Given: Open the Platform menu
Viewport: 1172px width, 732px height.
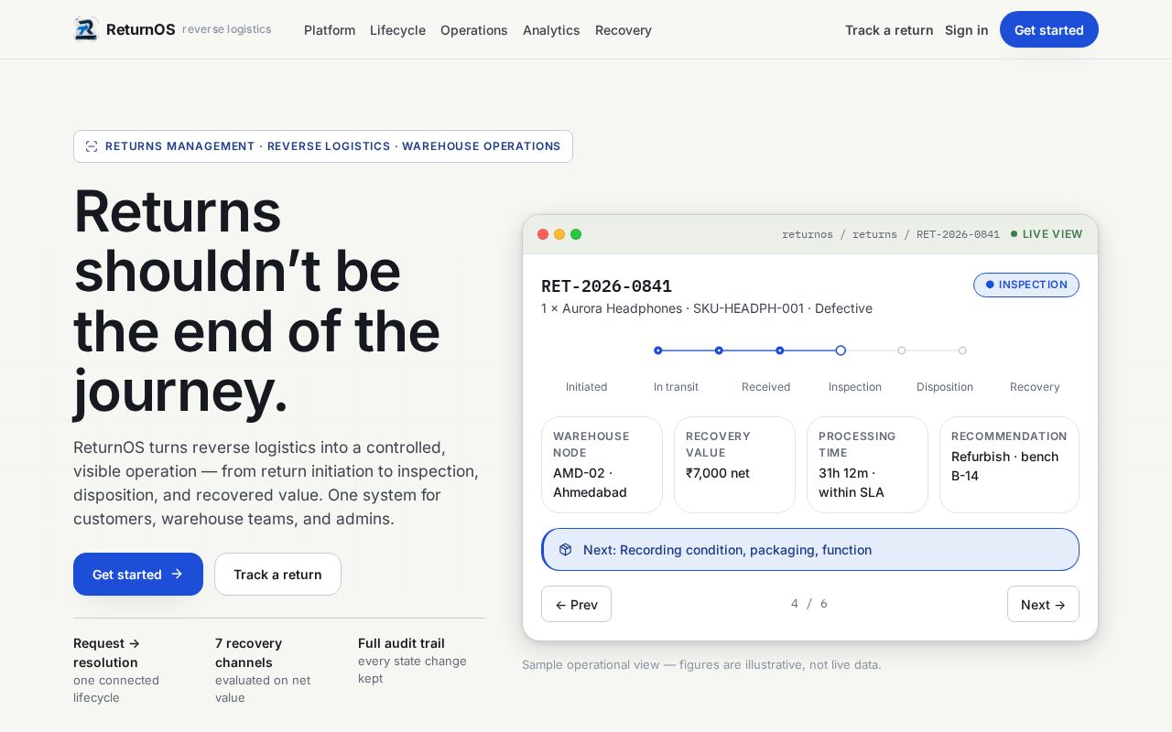Looking at the screenshot, I should [330, 30].
